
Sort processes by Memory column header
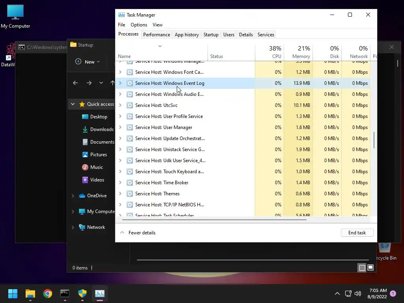(x=298, y=52)
